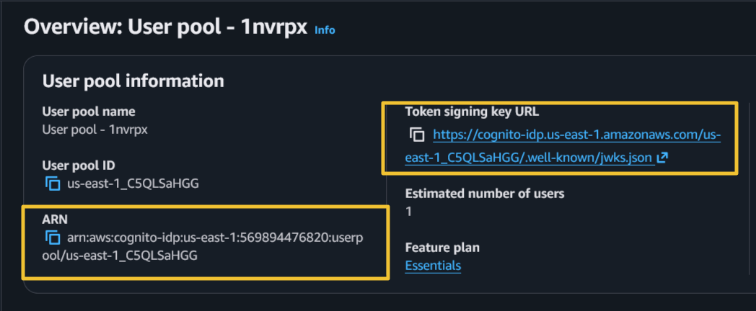Click the estimated users count value 1
This screenshot has width=756, height=311.
[408, 212]
